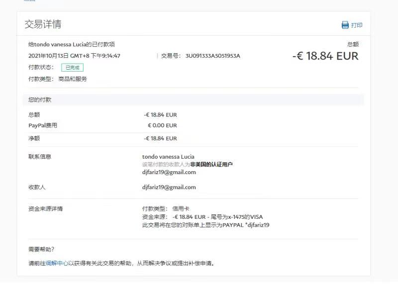
Task: Click the partially visible link above the card
Action: 30,1
